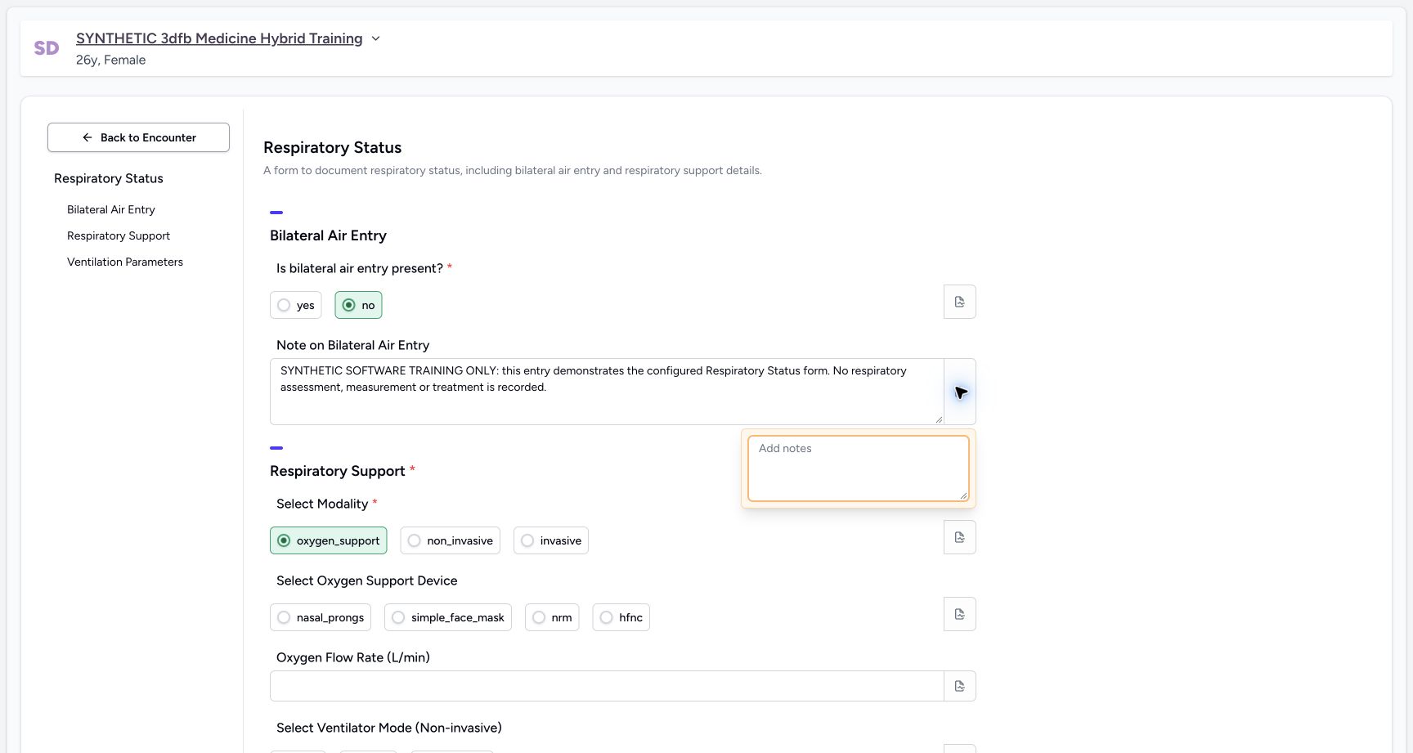Expand patient name dropdown chevron
The height and width of the screenshot is (753, 1413).
pyautogui.click(x=375, y=38)
